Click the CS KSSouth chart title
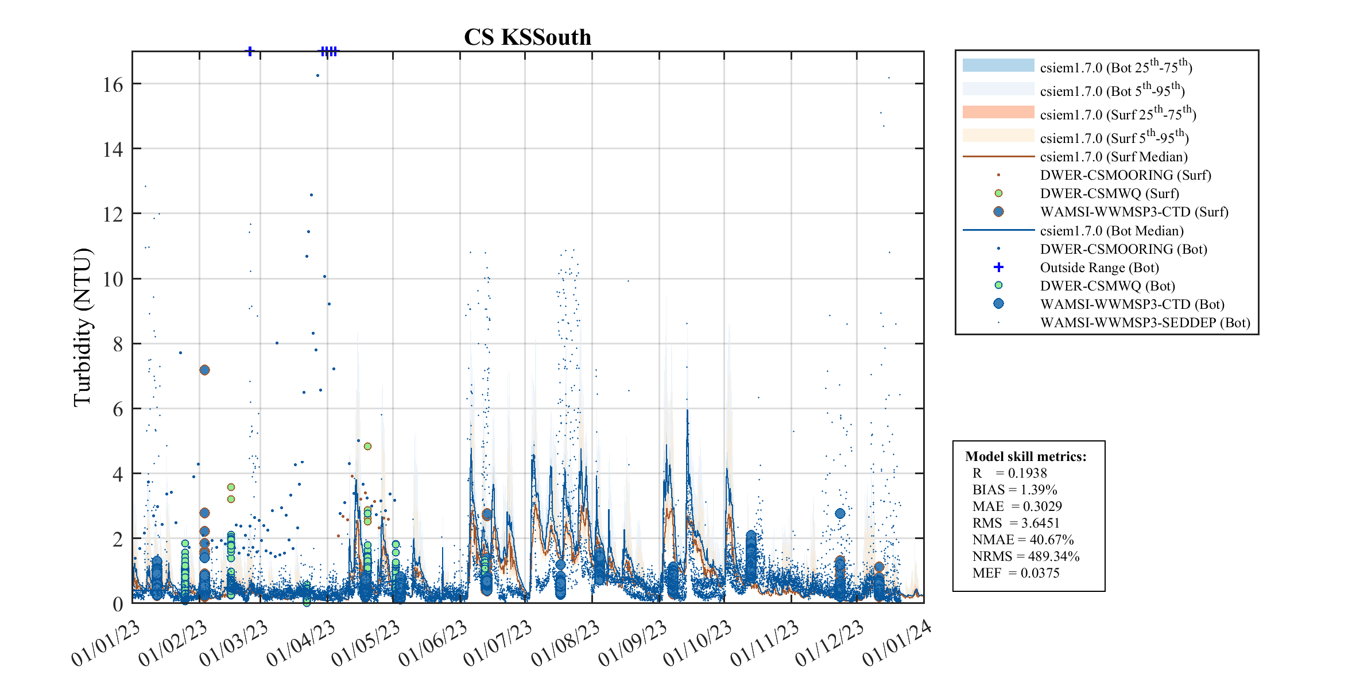This screenshot has width=1356, height=678. (527, 37)
